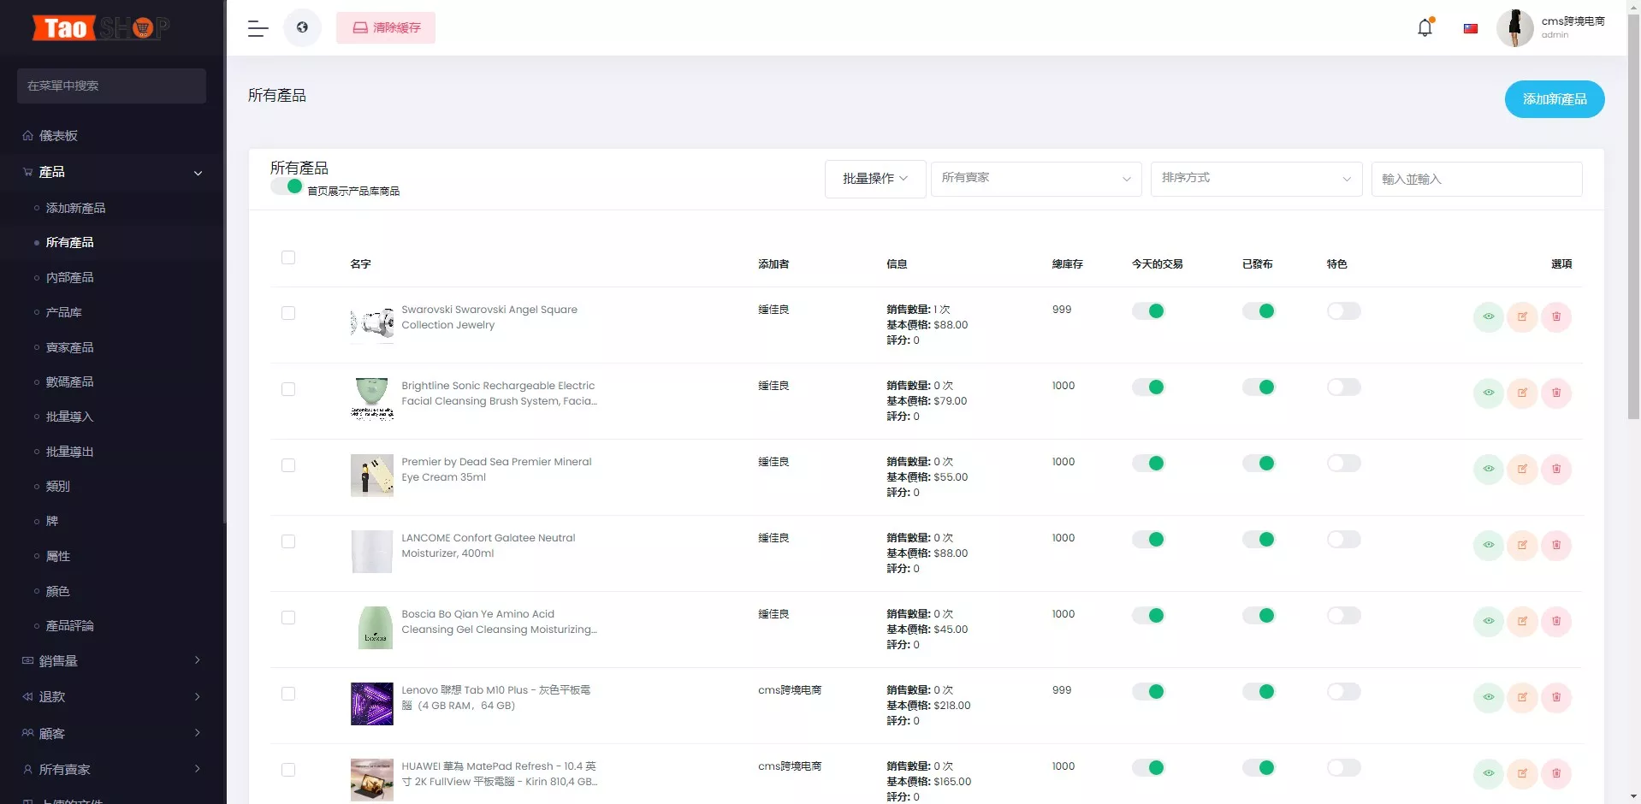Click the notification bell icon
The width and height of the screenshot is (1641, 804).
tap(1424, 27)
